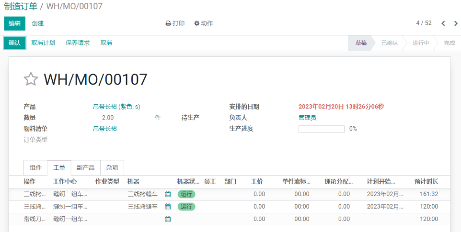Open the 动作 actions menu

203,23
